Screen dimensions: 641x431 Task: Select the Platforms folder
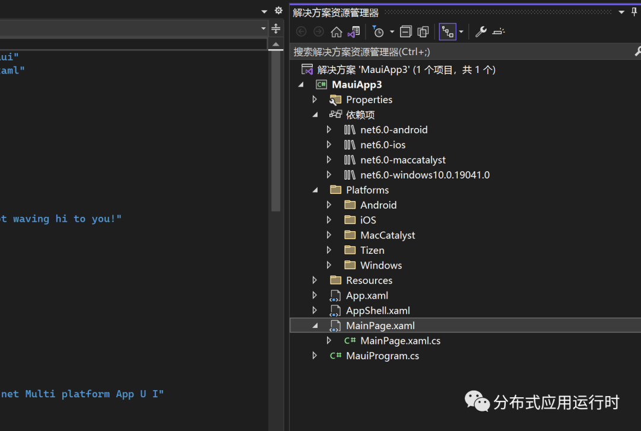click(367, 190)
